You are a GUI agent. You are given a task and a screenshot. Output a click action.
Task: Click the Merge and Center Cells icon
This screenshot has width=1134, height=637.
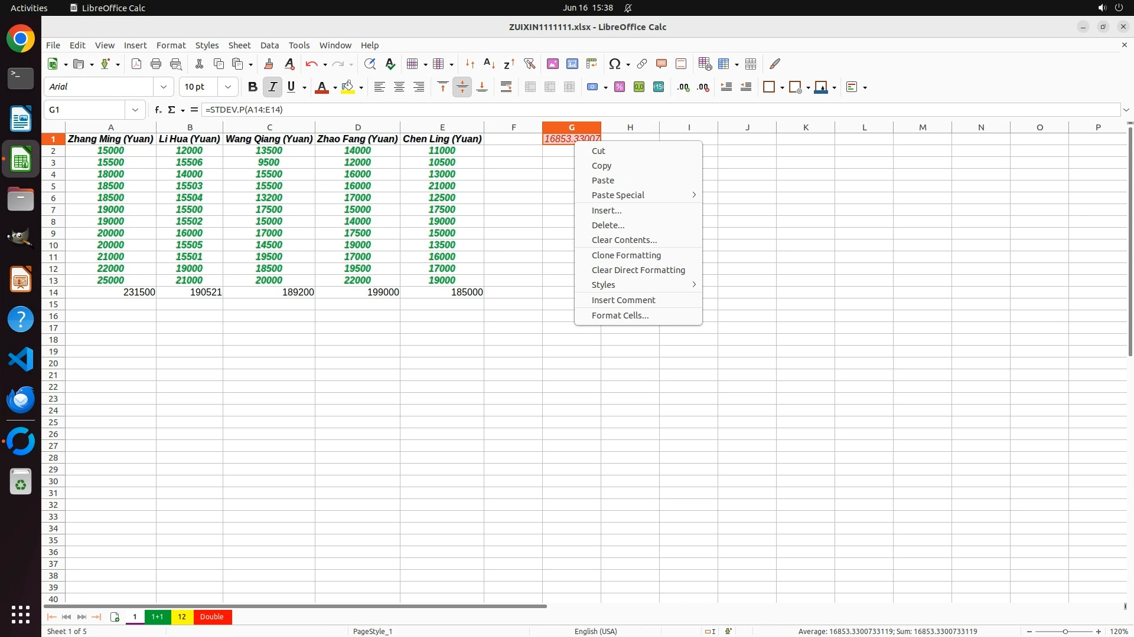pos(530,87)
